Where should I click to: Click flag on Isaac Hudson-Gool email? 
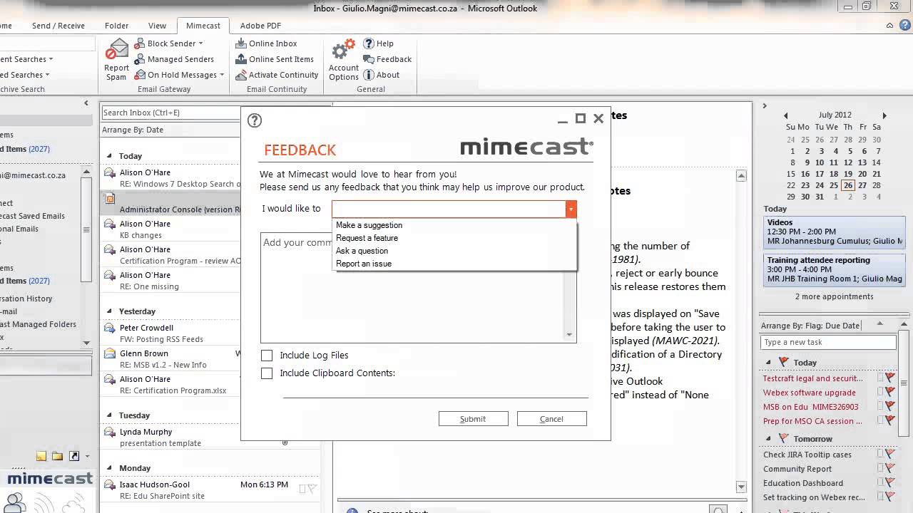[x=312, y=489]
